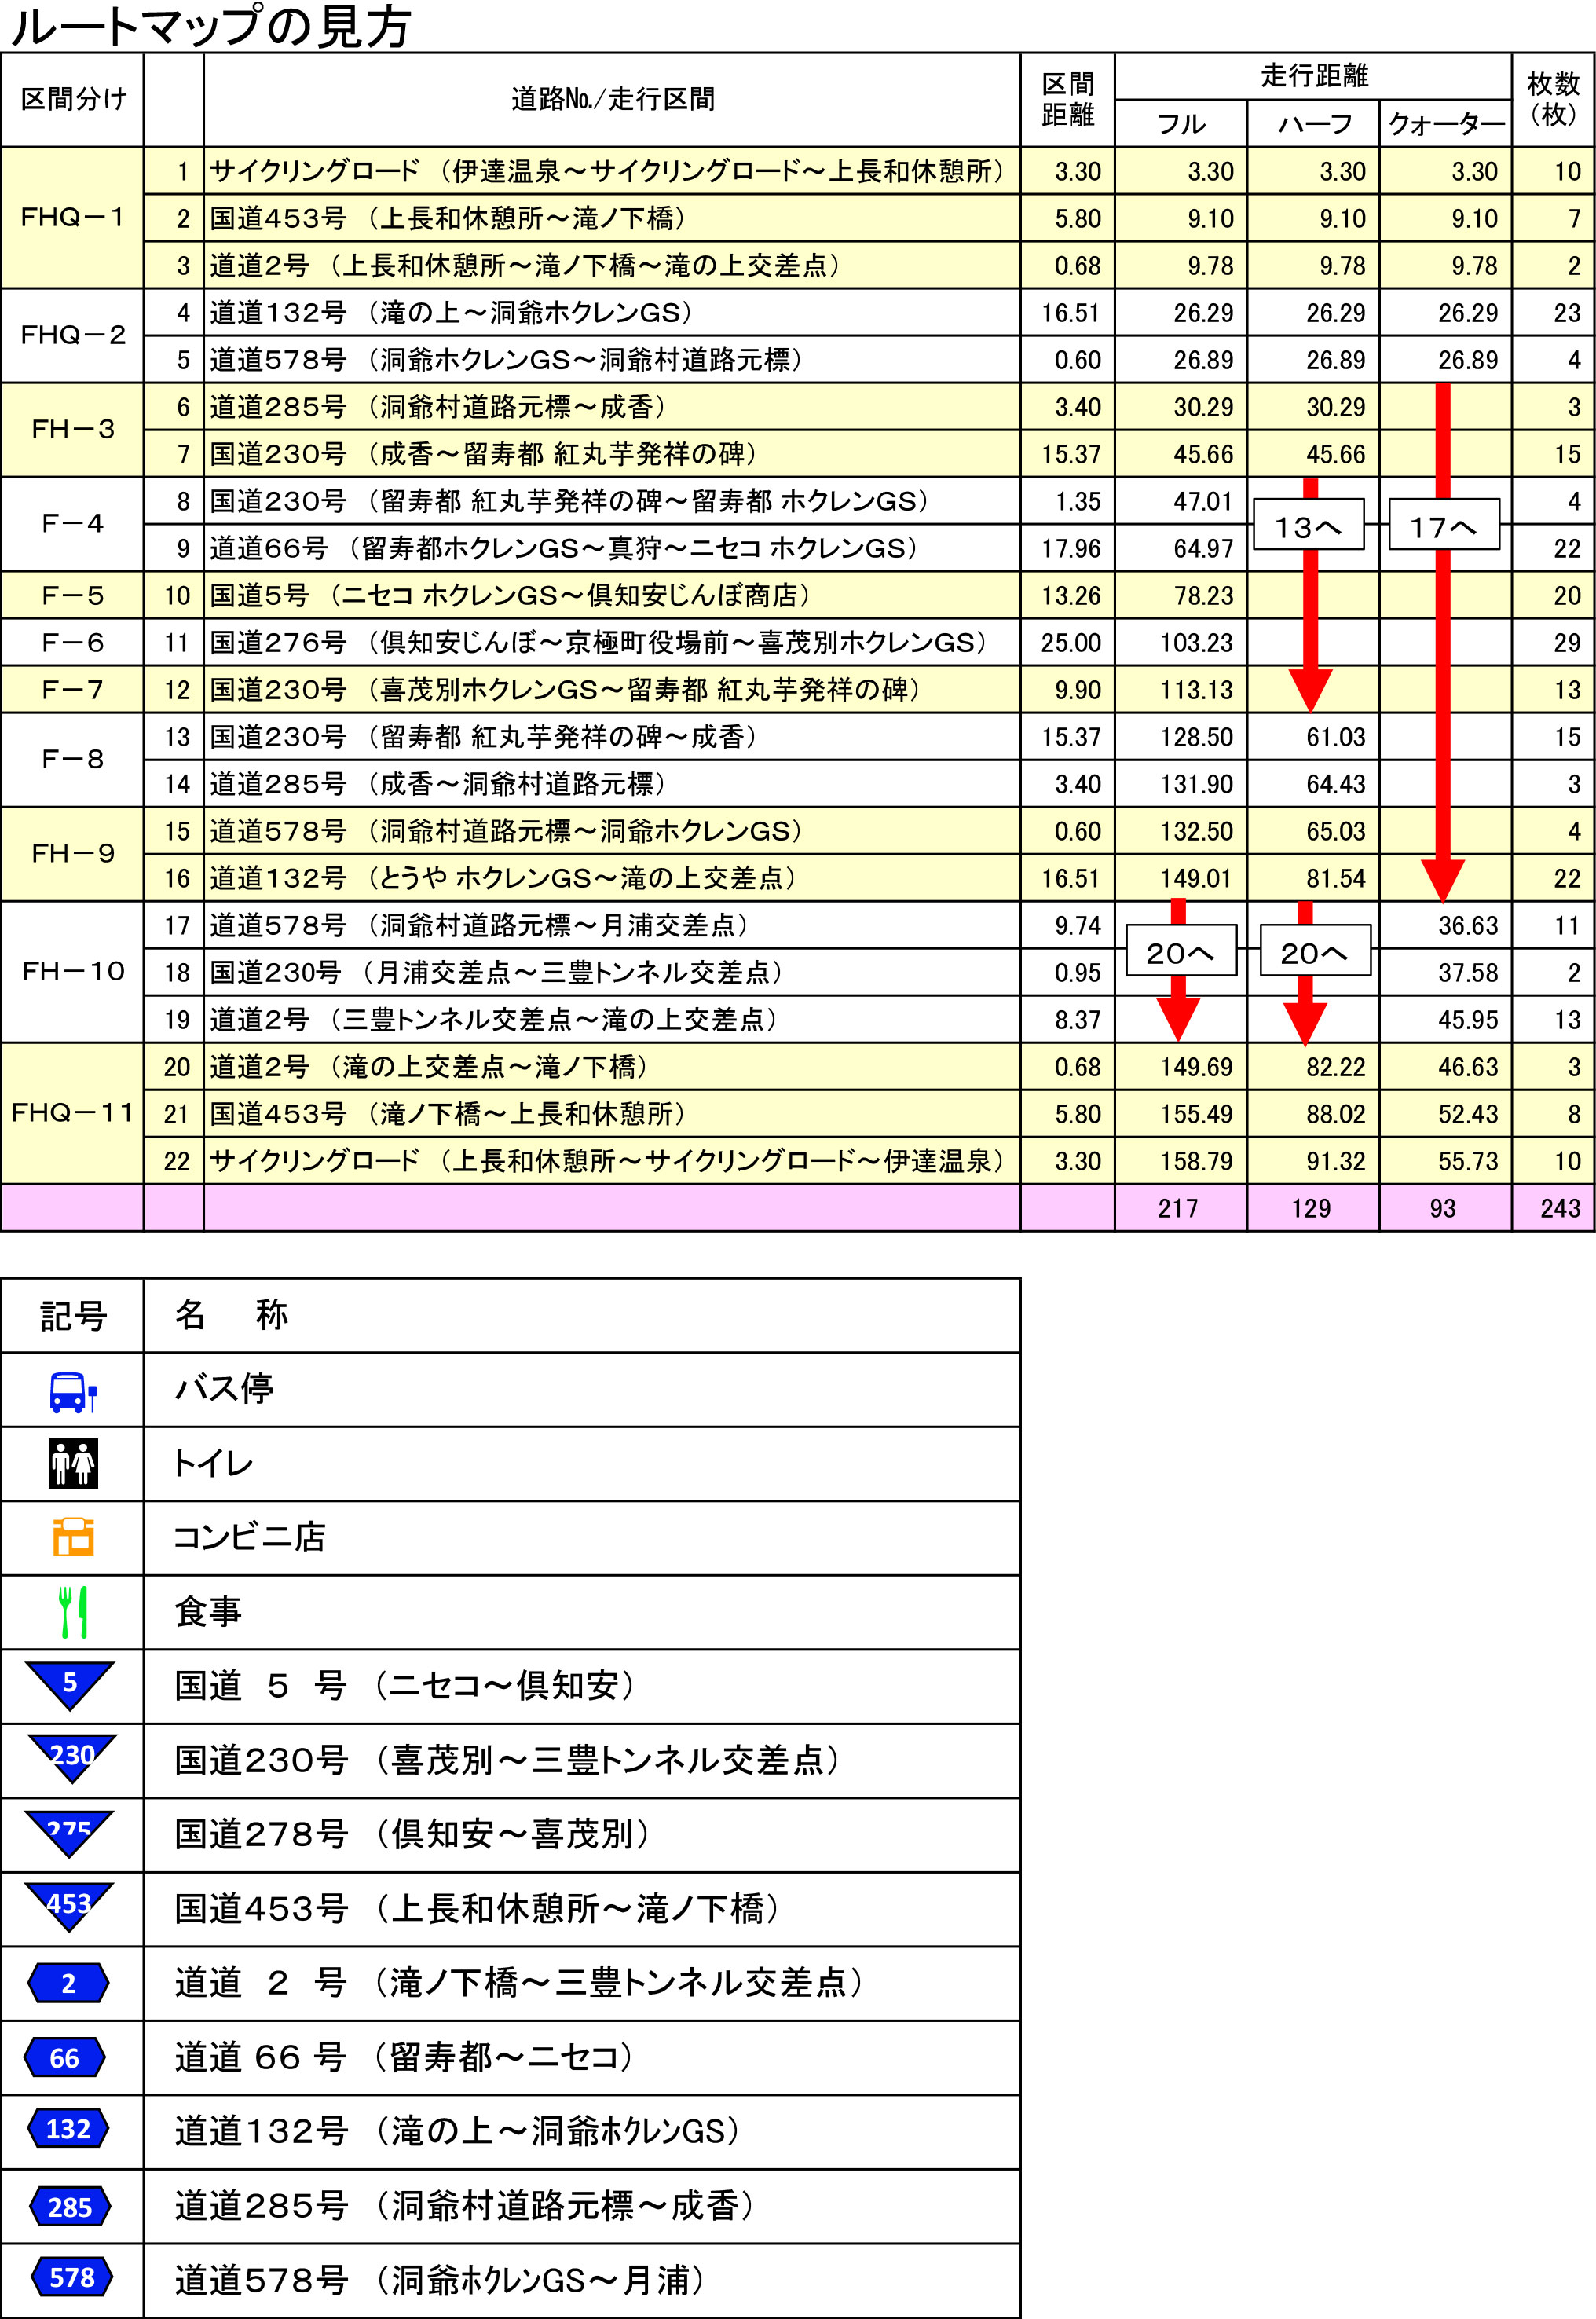Image resolution: width=1596 pixels, height=2319 pixels.
Task: Click the 'ハーフ' column header
Action: 1313,124
